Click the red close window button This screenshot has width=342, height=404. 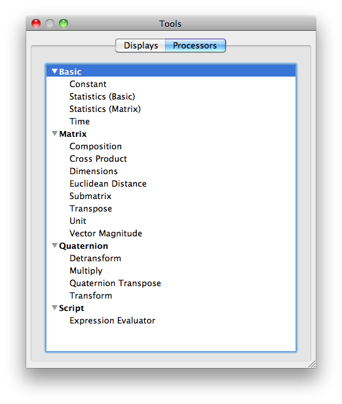click(36, 24)
